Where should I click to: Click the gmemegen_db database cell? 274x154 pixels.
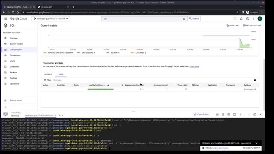pos(250,89)
